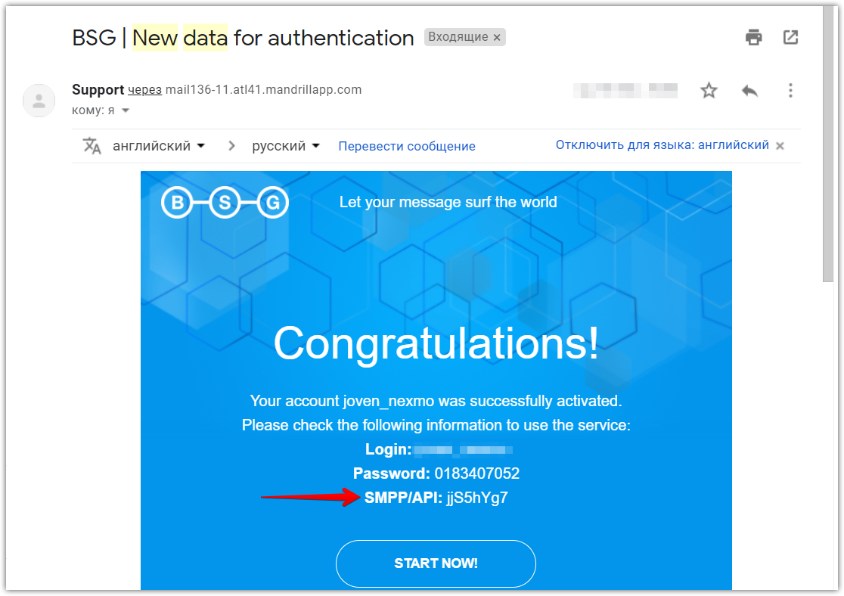Open the three-dot more options menu
844x596 pixels.
[x=790, y=91]
